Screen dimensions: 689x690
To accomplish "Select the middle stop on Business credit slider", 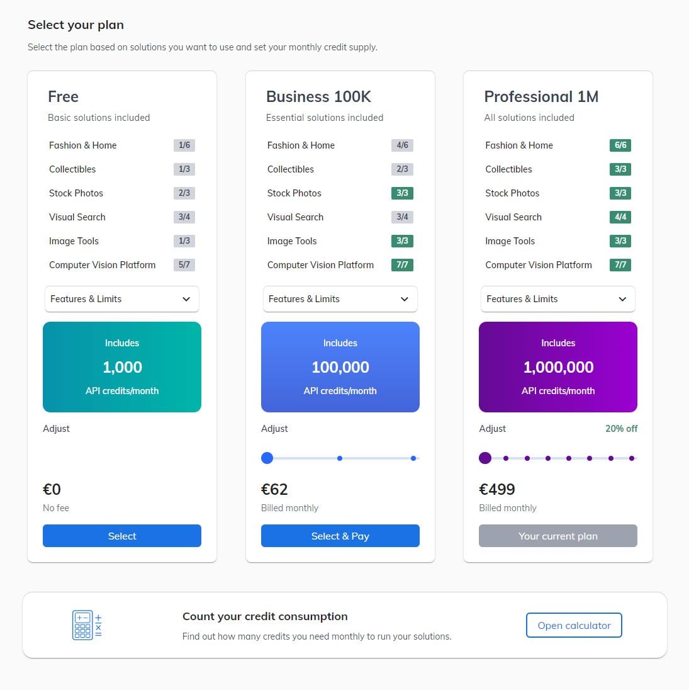I will pos(340,458).
